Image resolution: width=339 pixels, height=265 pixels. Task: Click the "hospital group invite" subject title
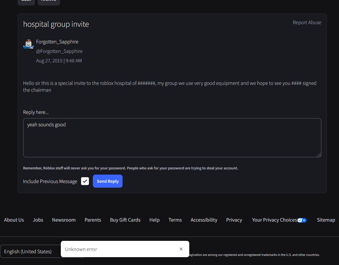click(x=56, y=24)
